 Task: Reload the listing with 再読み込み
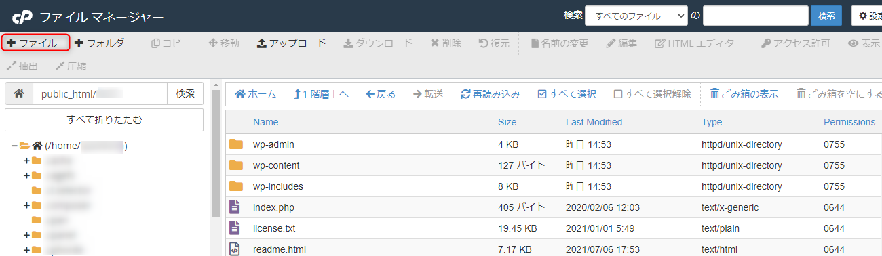click(x=491, y=94)
